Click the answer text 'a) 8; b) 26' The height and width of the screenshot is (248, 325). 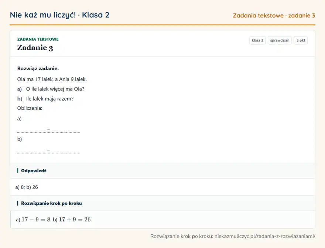pos(27,187)
